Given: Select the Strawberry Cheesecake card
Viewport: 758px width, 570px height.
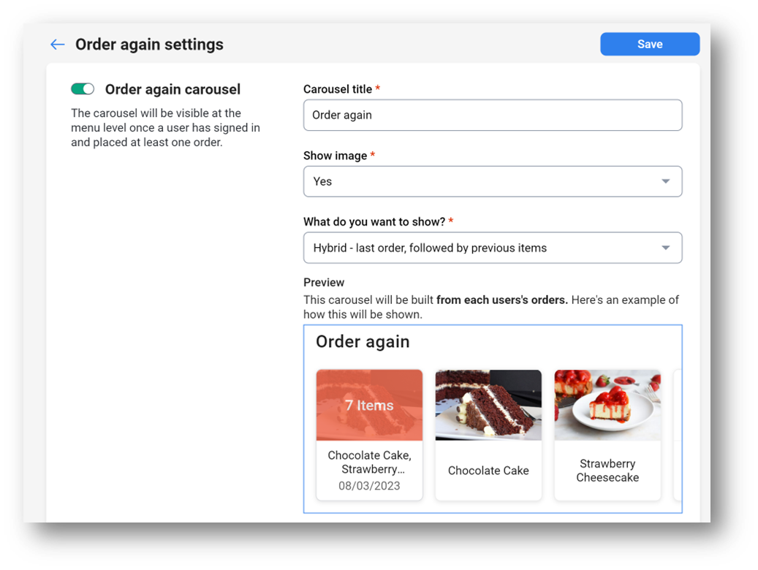Looking at the screenshot, I should pos(607,435).
